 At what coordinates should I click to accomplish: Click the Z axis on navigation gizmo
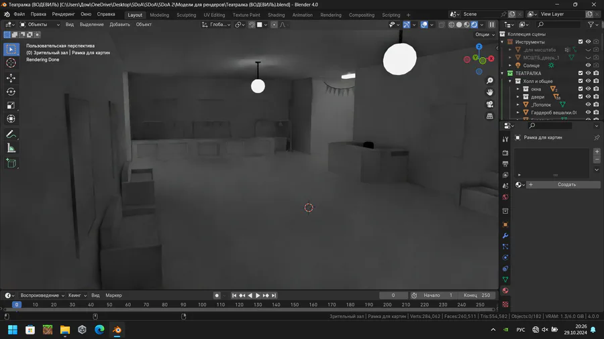point(479,46)
